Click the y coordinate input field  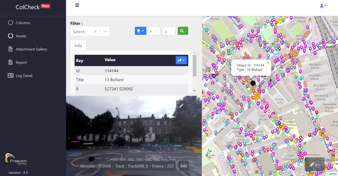pyautogui.click(x=169, y=31)
